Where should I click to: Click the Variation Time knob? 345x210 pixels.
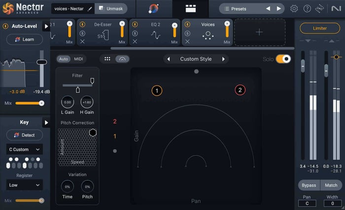click(x=68, y=187)
